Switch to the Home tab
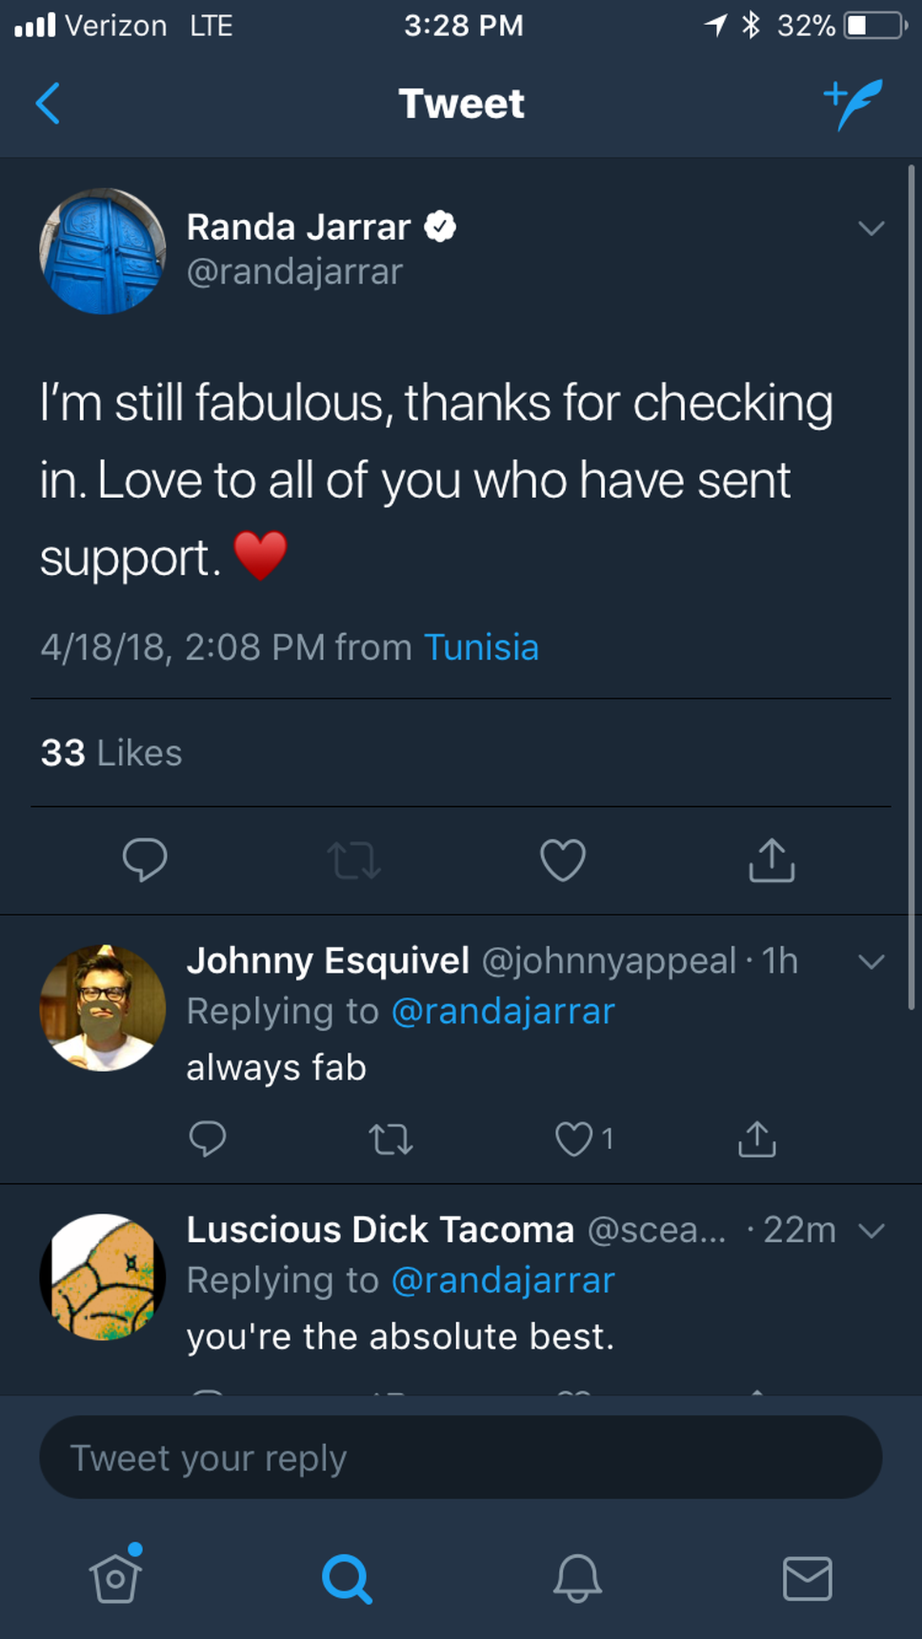 [116, 1578]
